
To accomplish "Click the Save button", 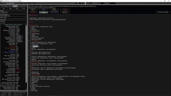I will pos(27,3).
